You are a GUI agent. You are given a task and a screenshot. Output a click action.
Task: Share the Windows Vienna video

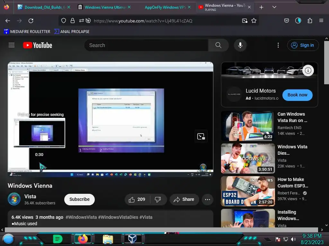coord(183,199)
